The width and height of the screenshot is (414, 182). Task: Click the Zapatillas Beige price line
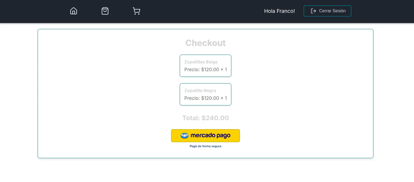pyautogui.click(x=206, y=70)
